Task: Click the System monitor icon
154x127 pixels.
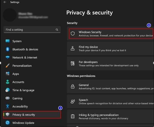Action: [7, 41]
